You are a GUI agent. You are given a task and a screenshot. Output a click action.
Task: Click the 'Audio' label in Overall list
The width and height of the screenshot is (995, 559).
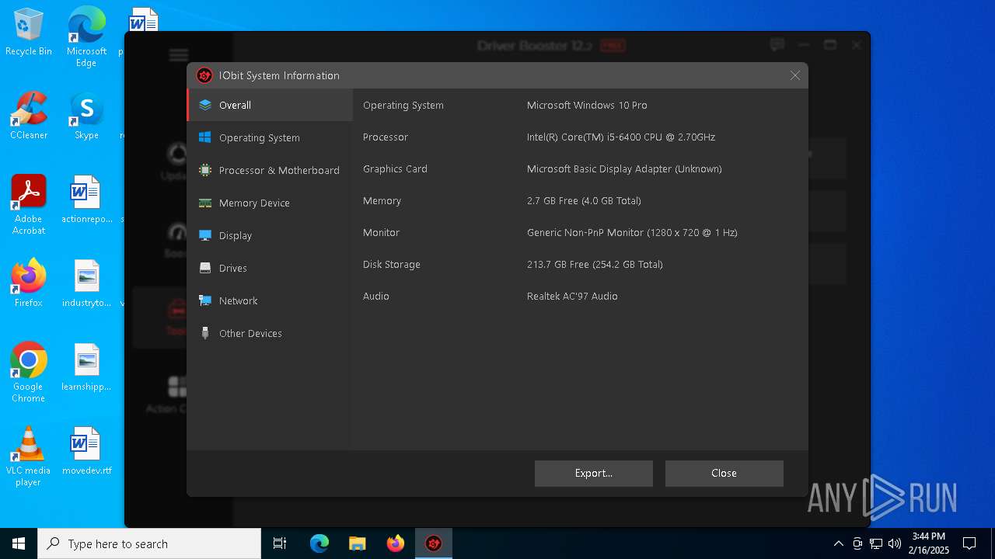pos(376,296)
